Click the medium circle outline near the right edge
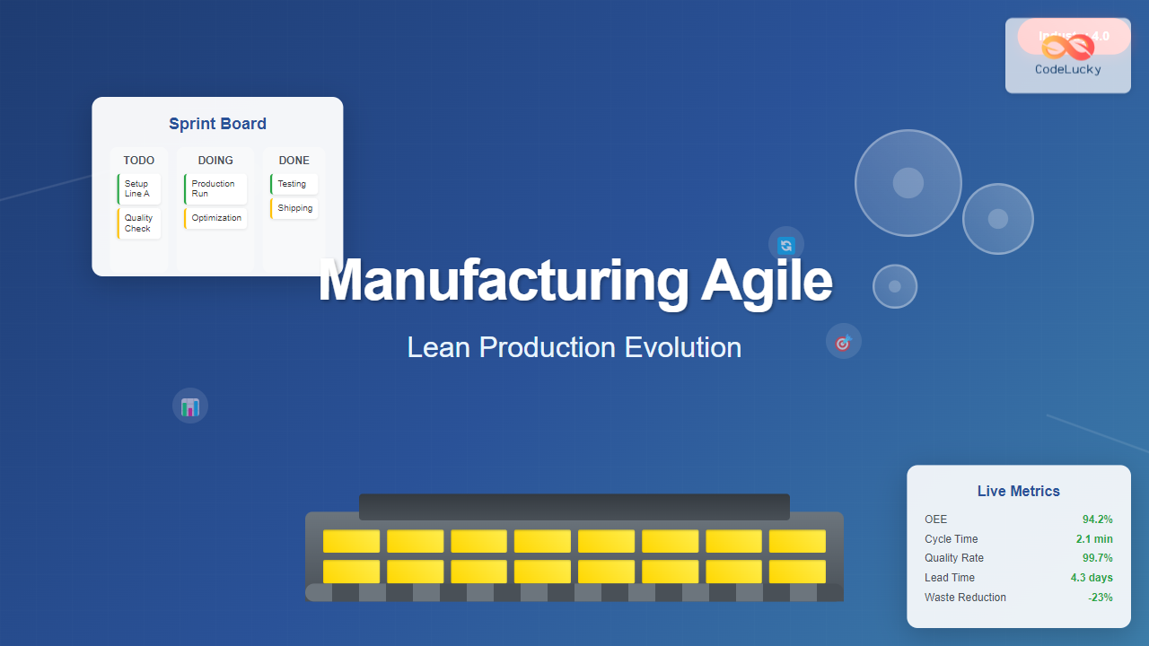Screen dimensions: 1149x646 (x=997, y=218)
